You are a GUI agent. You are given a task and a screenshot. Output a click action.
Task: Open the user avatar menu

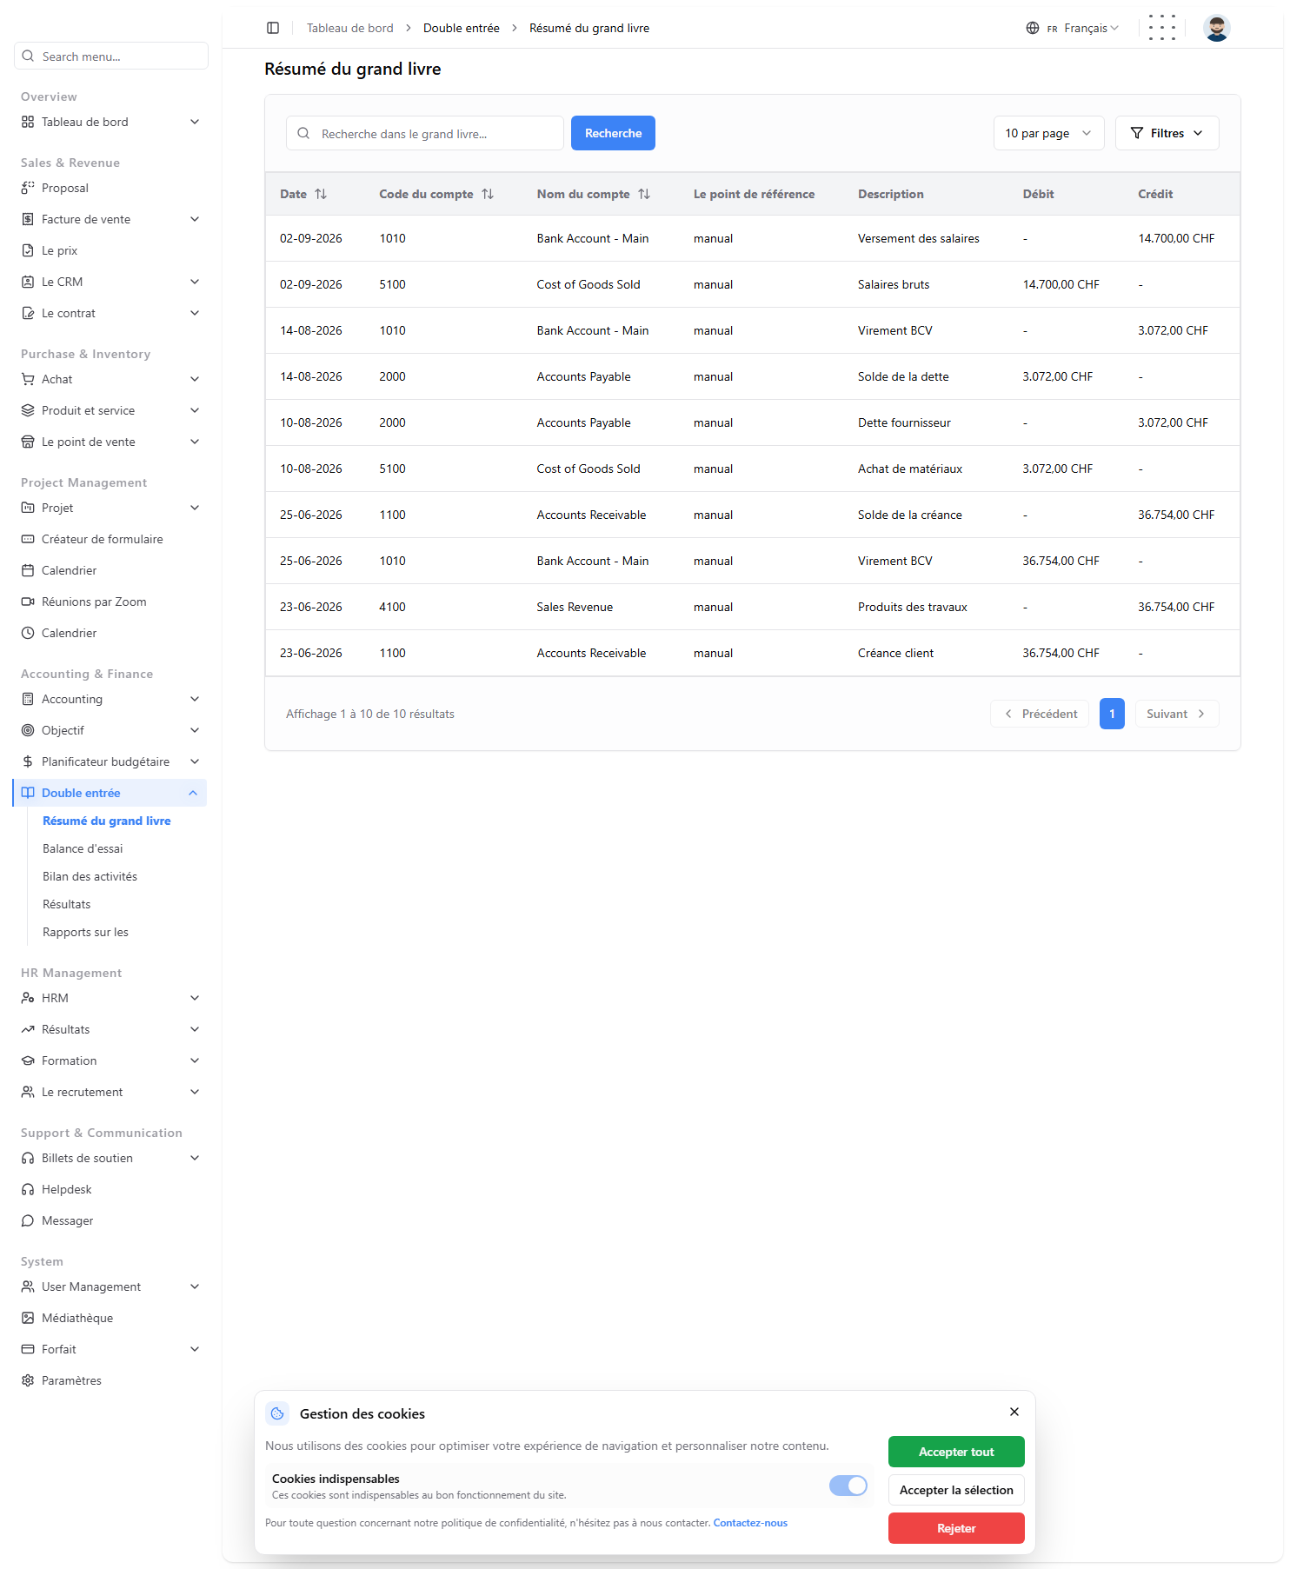coord(1217,28)
